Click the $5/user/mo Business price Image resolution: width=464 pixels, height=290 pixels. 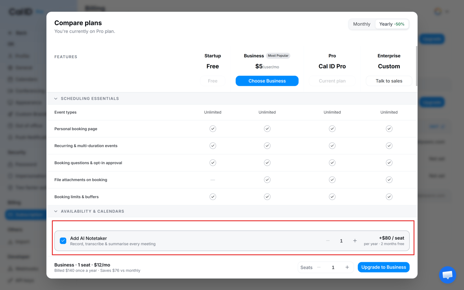click(267, 66)
